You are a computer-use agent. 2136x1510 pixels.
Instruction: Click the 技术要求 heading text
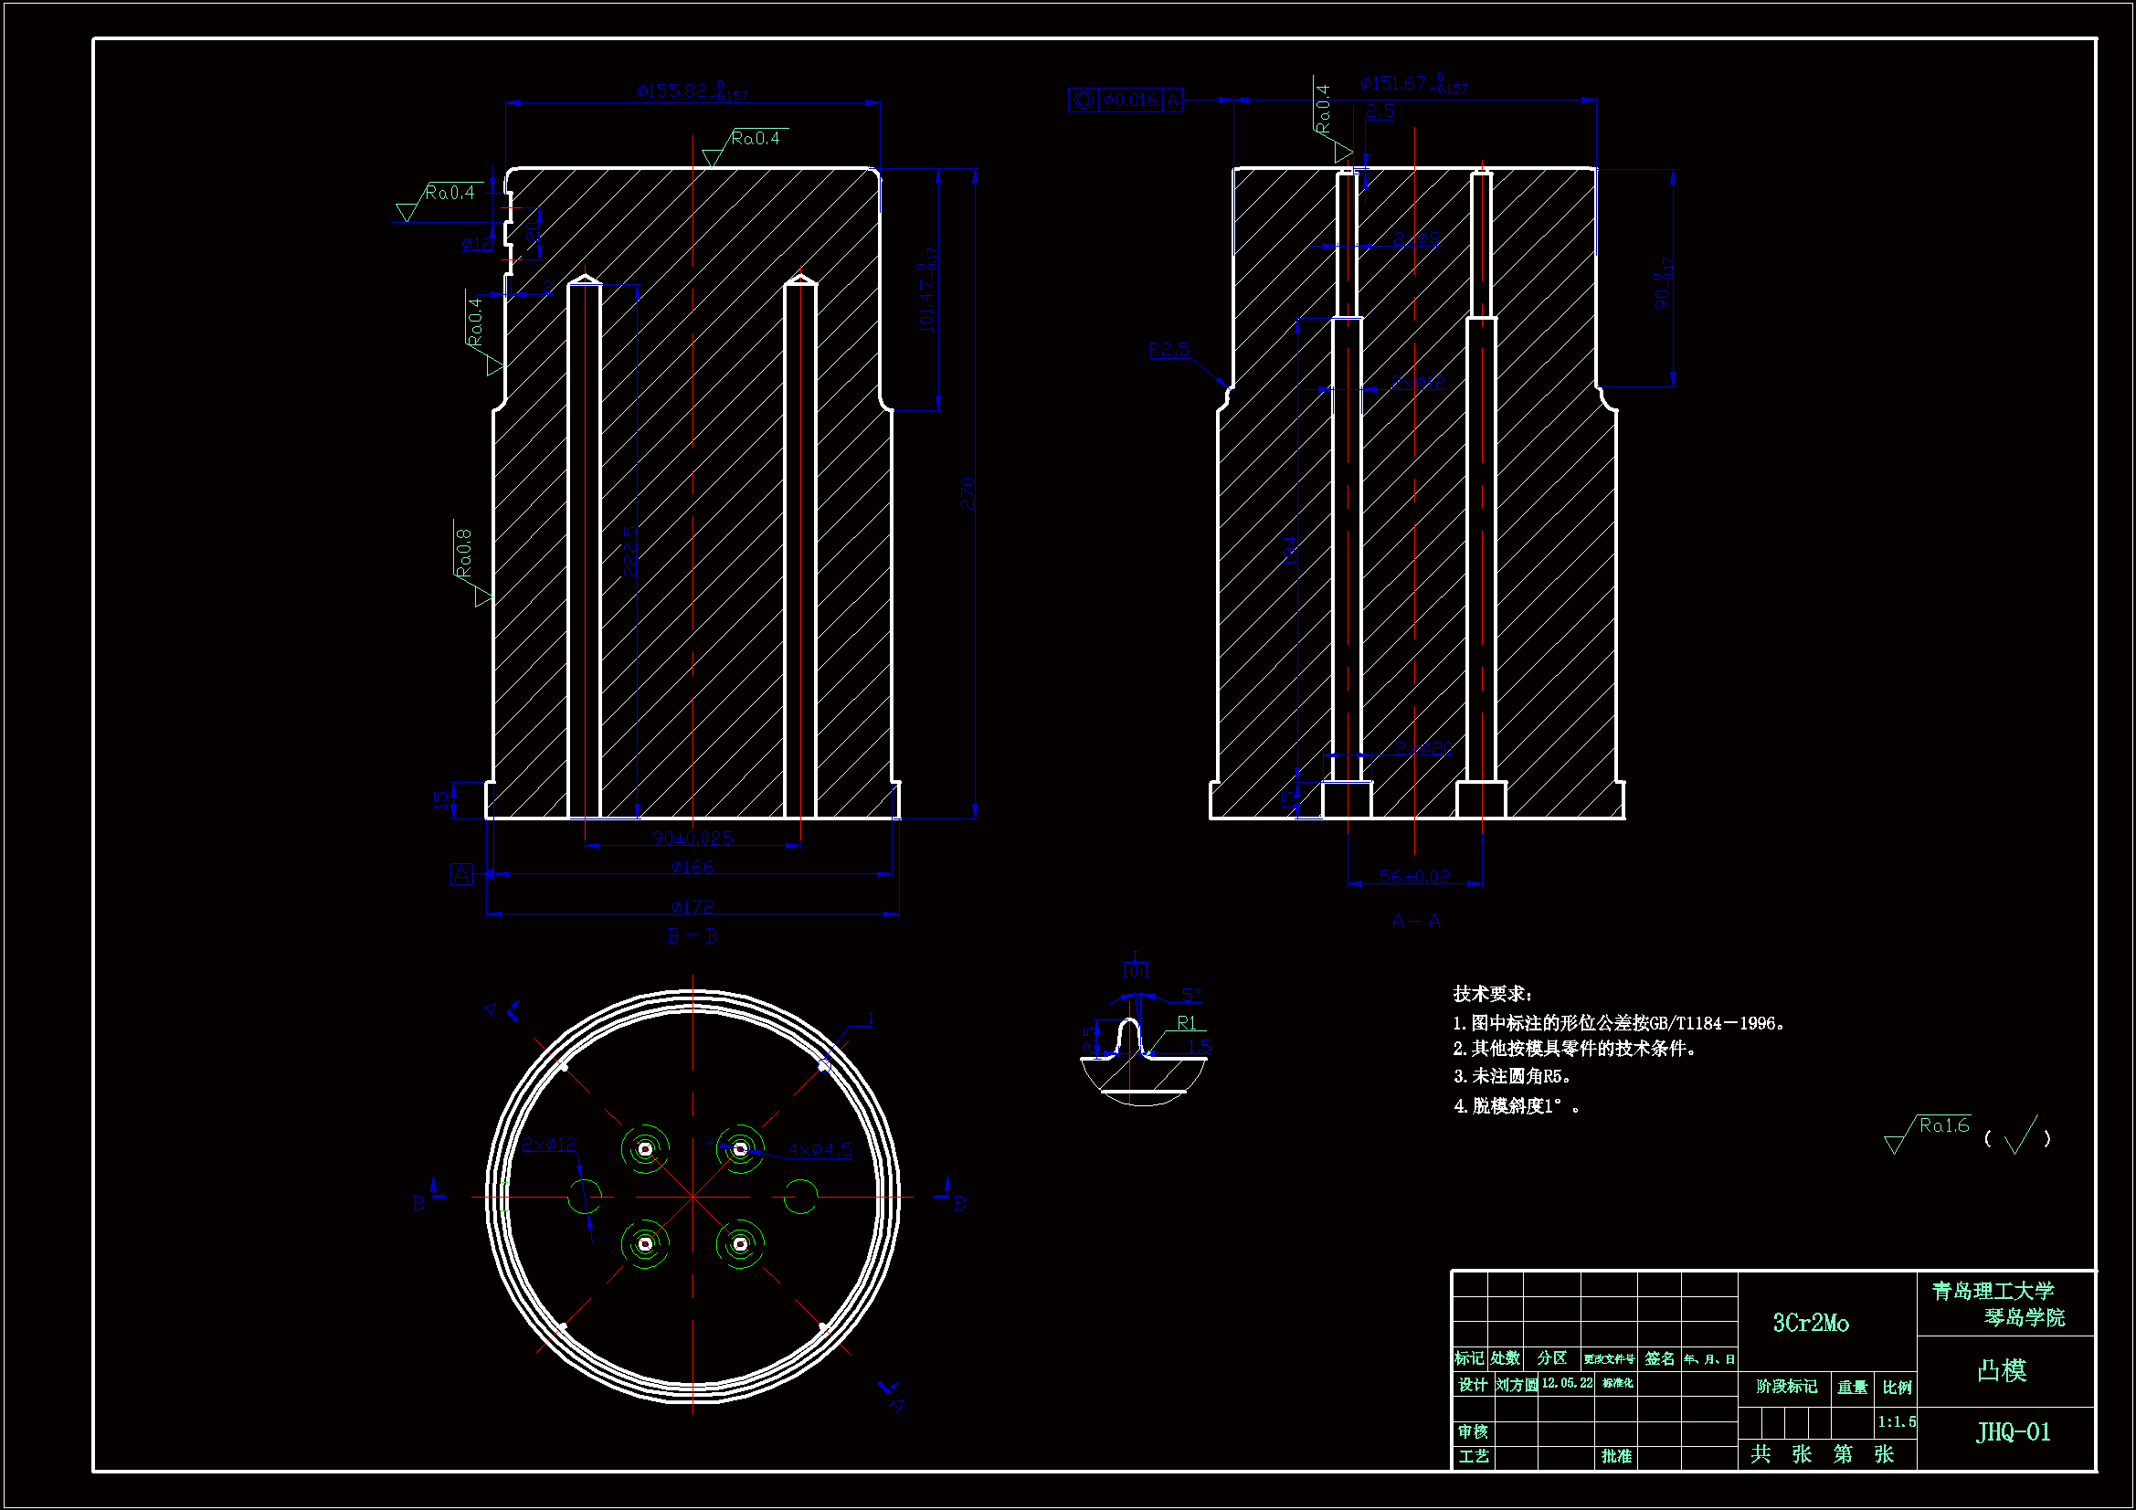click(x=1492, y=994)
